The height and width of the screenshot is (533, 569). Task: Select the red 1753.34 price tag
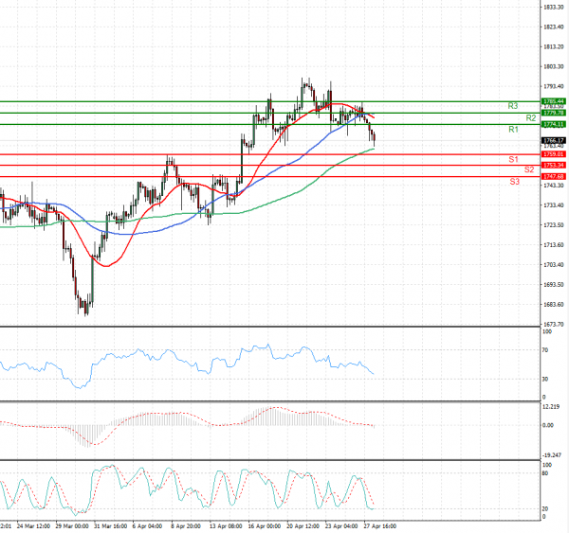pyautogui.click(x=554, y=166)
